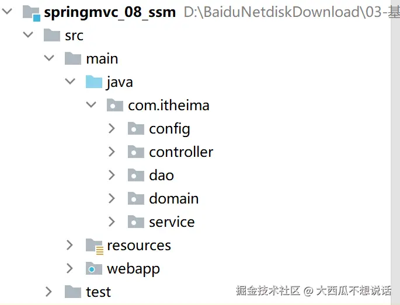Click the blue java source folder icon

point(94,82)
